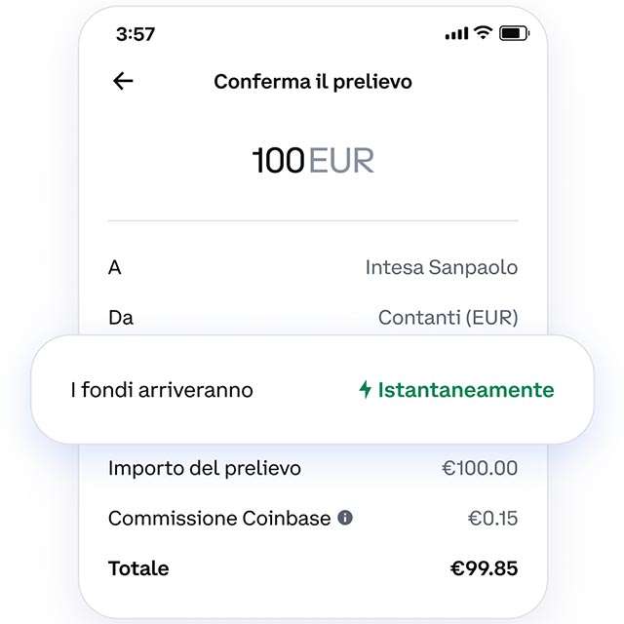The height and width of the screenshot is (624, 624).
Task: Tap the battery status icon
Action: click(513, 34)
